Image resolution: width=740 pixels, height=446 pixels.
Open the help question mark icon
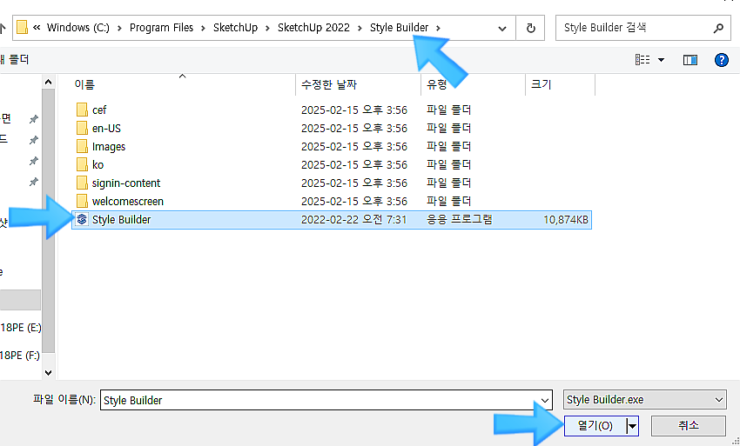[x=721, y=60]
